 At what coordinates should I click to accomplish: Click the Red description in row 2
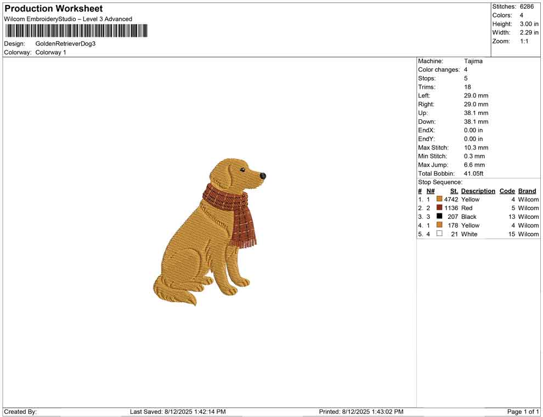(x=466, y=208)
